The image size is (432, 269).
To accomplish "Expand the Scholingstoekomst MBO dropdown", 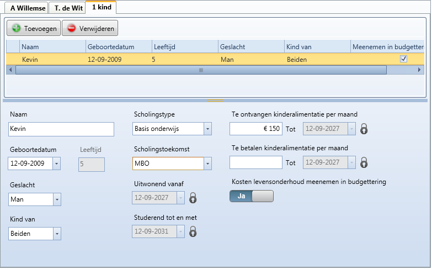I will click(207, 163).
